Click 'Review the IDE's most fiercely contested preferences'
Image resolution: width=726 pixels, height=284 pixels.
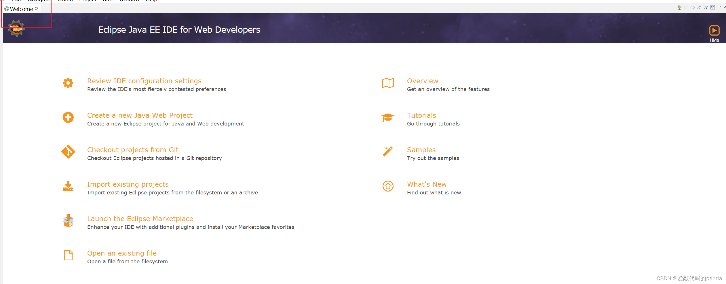click(x=157, y=89)
